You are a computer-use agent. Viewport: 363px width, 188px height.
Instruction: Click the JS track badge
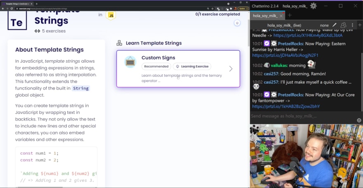click(x=111, y=16)
